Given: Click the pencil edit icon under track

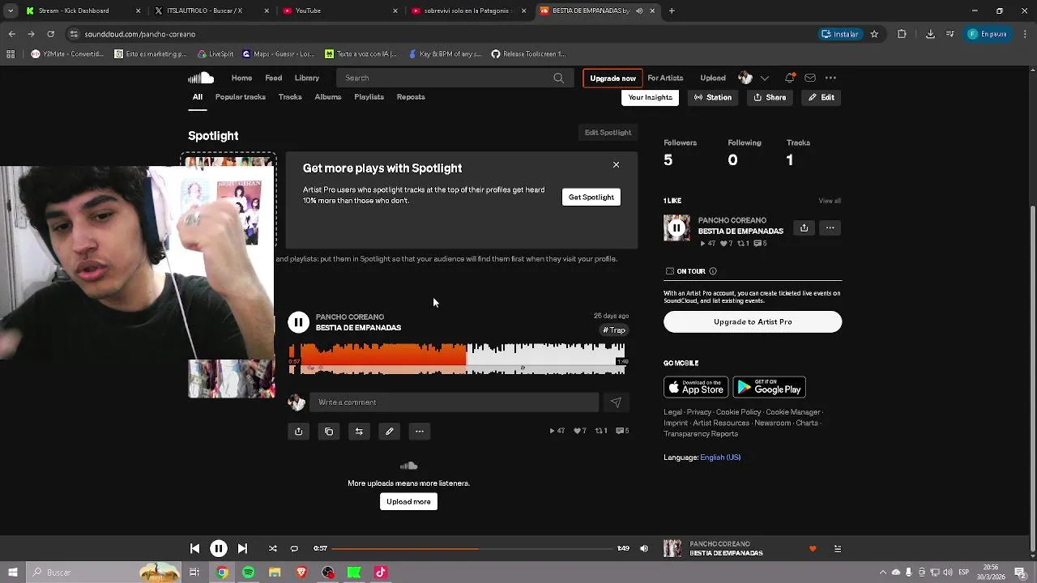Looking at the screenshot, I should (x=389, y=432).
